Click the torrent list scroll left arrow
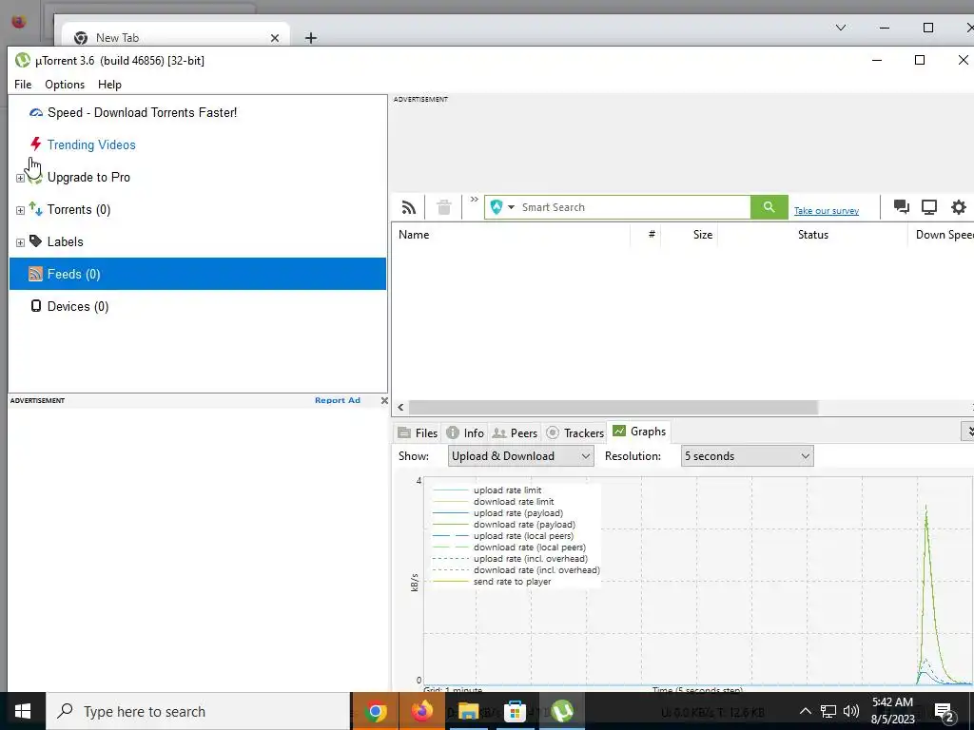Viewport: 974px width, 730px height. [400, 407]
